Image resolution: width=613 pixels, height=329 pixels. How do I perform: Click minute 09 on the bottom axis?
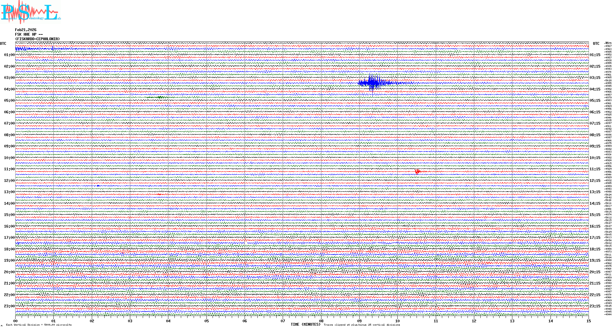click(359, 321)
